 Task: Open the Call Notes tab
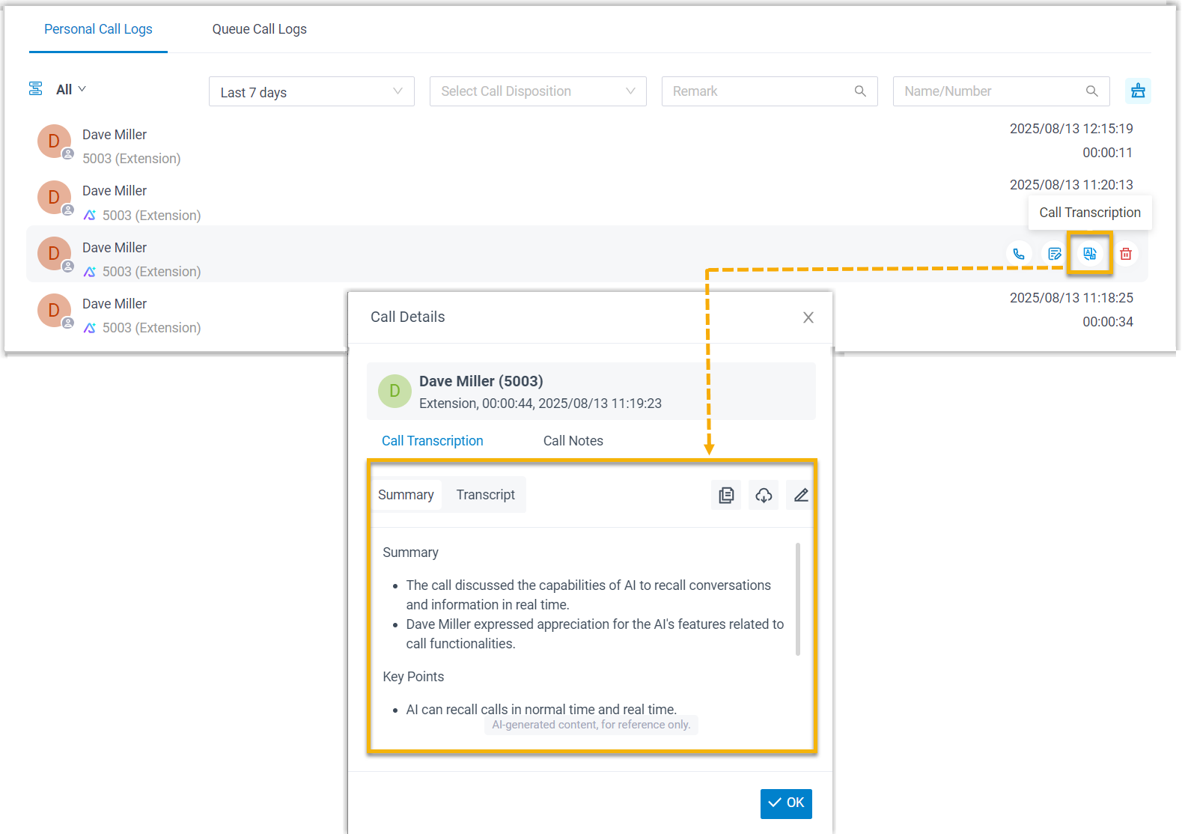[573, 441]
